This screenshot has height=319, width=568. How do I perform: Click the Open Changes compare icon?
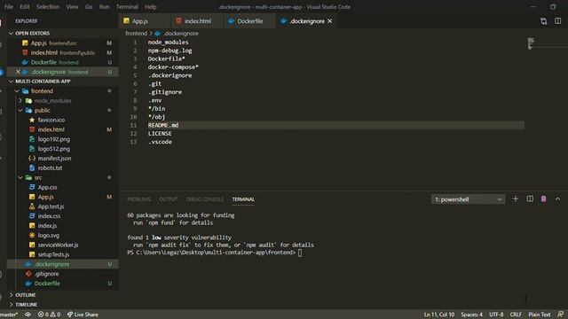pos(543,21)
